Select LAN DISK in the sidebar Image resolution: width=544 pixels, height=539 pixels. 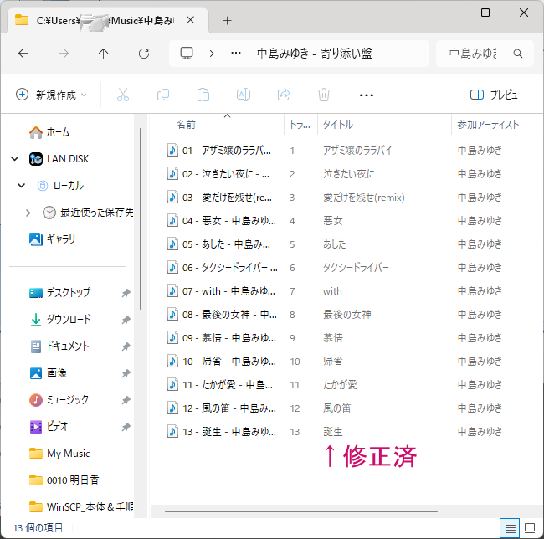point(59,159)
